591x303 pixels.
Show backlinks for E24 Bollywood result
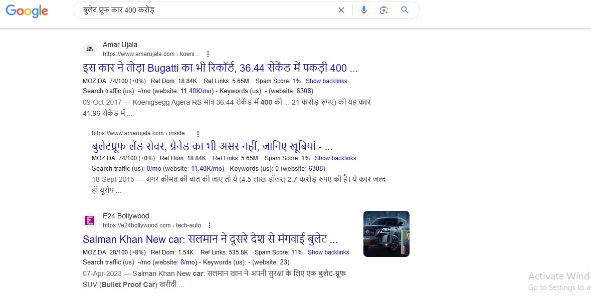[x=328, y=252]
